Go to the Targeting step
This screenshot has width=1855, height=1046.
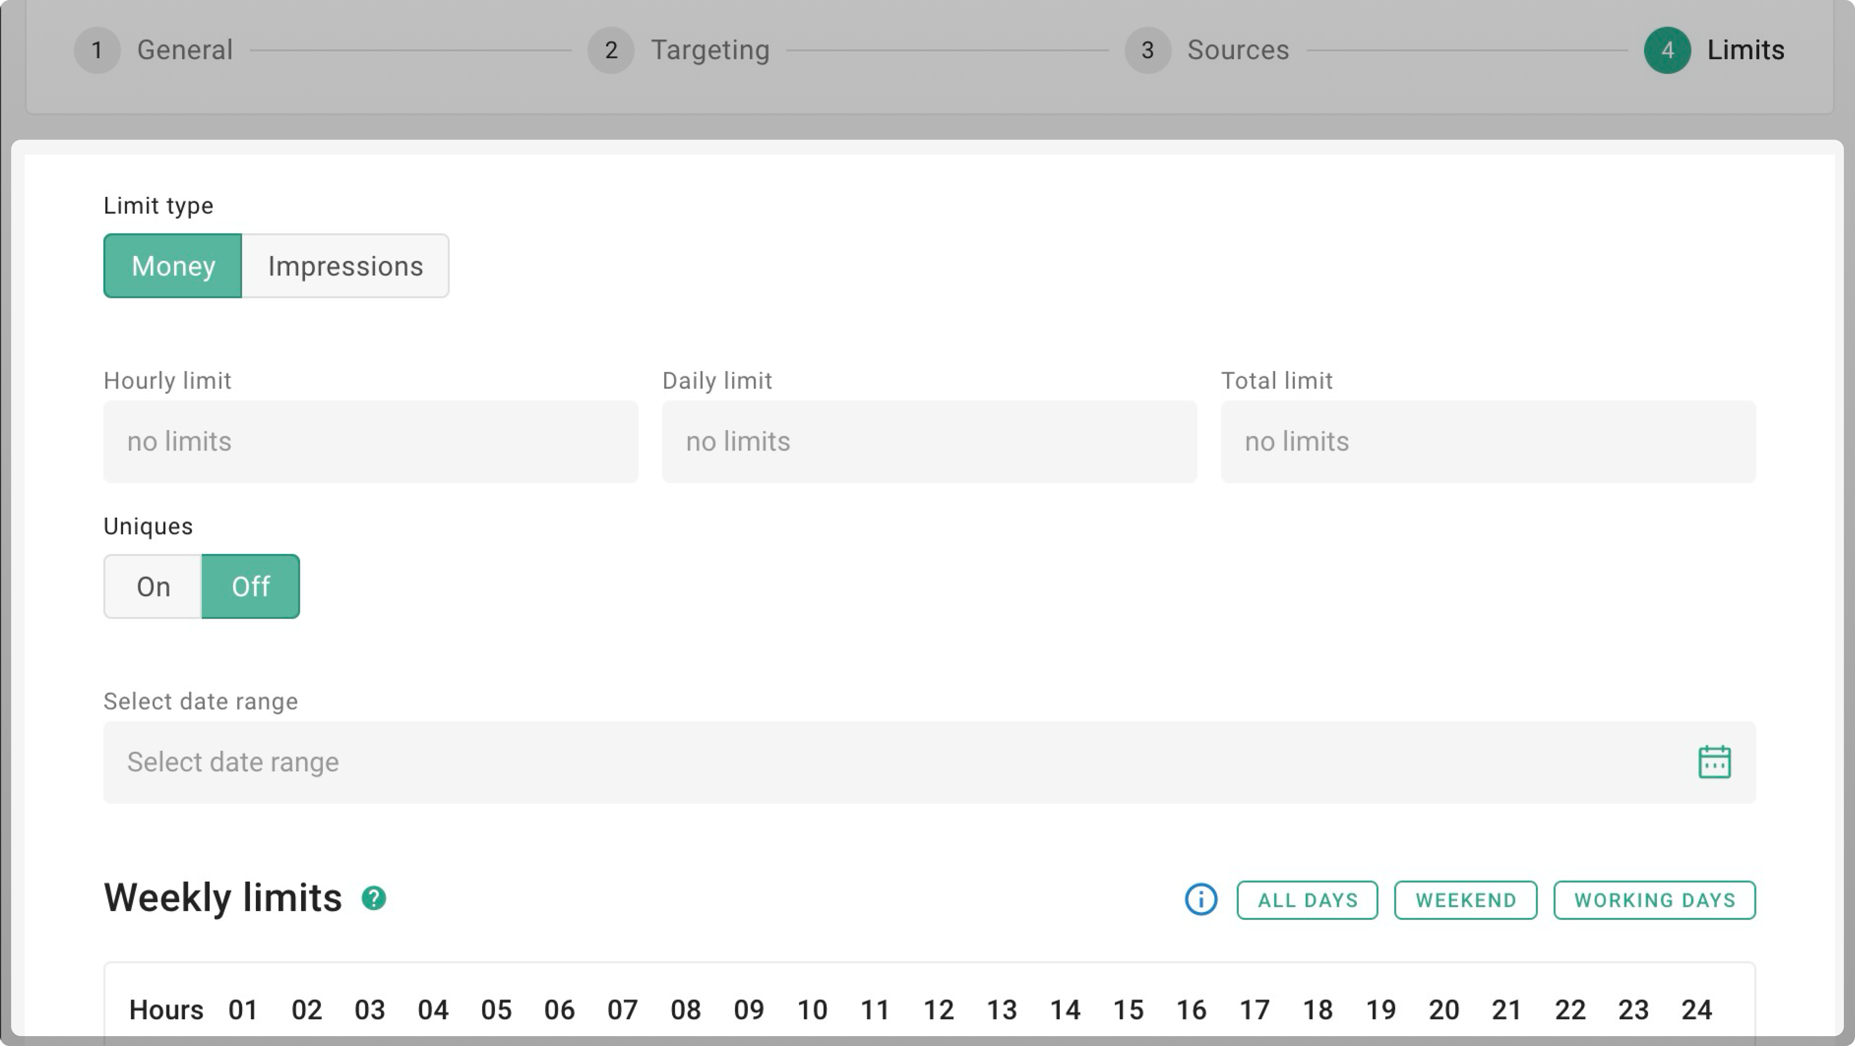pos(710,50)
